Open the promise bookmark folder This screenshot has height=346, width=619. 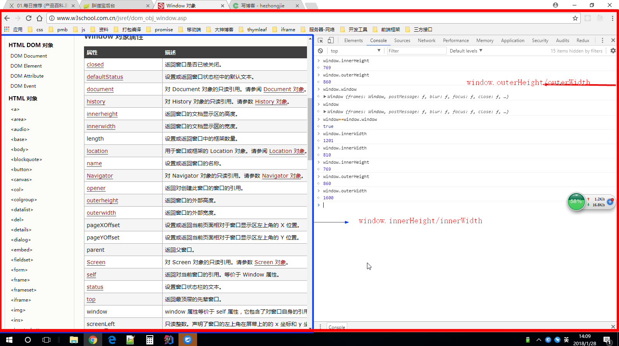[x=159, y=29]
